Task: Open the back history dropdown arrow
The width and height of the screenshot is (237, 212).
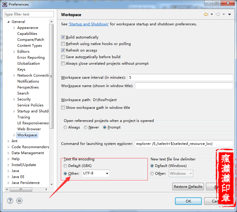Action: pos(212,14)
